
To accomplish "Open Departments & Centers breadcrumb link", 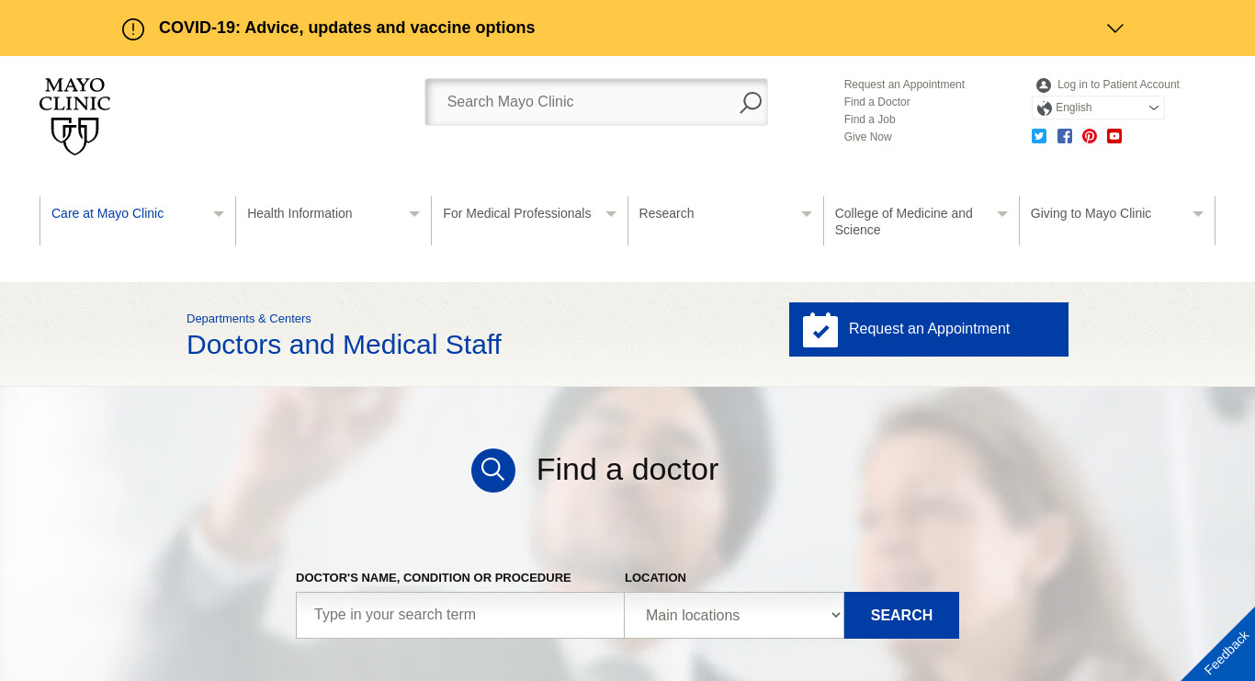I will pyautogui.click(x=249, y=319).
